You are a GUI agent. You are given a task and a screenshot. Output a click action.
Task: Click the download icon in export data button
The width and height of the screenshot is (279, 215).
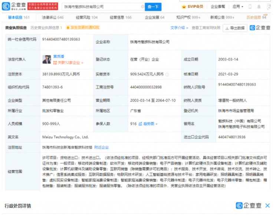(227, 28)
